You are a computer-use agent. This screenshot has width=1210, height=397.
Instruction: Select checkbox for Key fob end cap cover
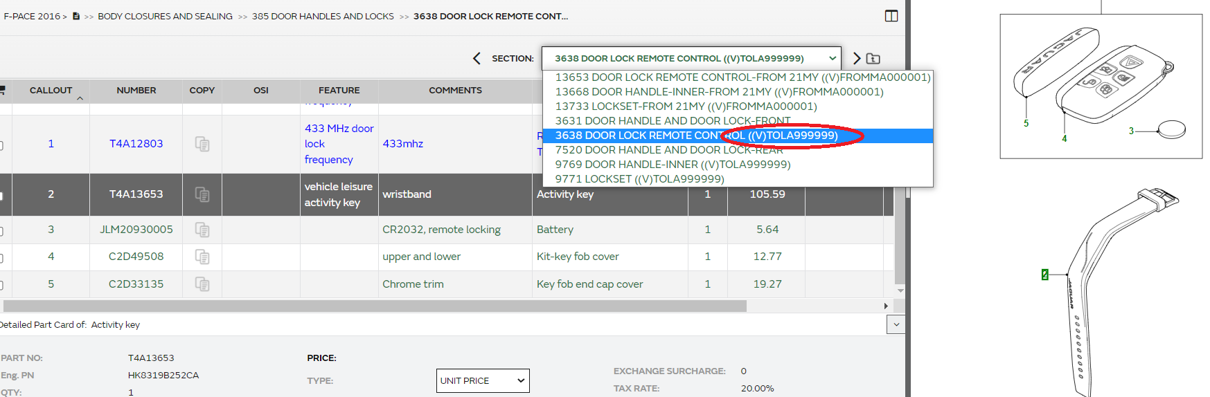point(1,285)
